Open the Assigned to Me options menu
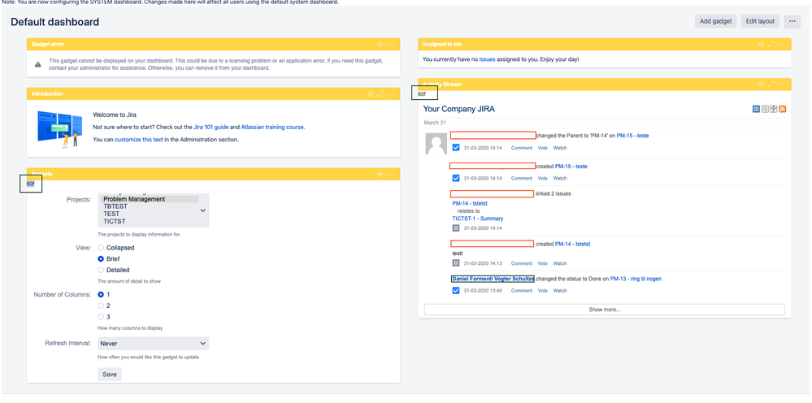The height and width of the screenshot is (403, 812). point(781,45)
